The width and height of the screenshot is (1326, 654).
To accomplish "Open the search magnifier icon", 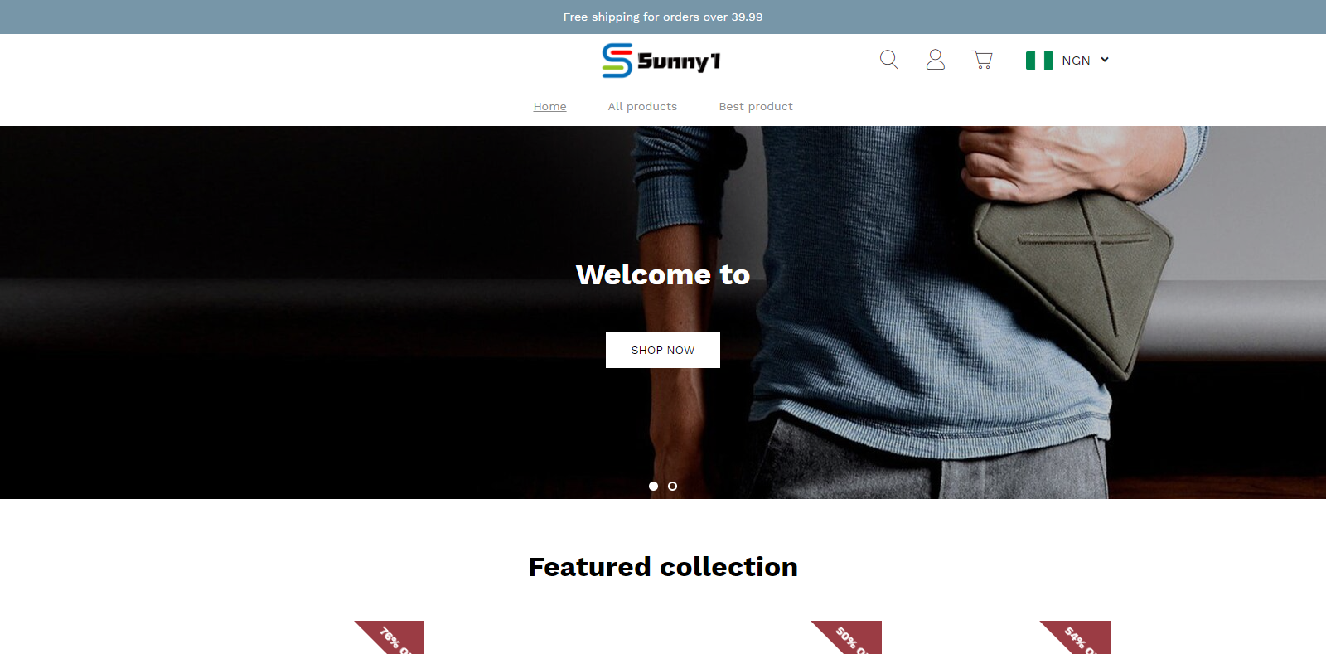I will tap(888, 60).
